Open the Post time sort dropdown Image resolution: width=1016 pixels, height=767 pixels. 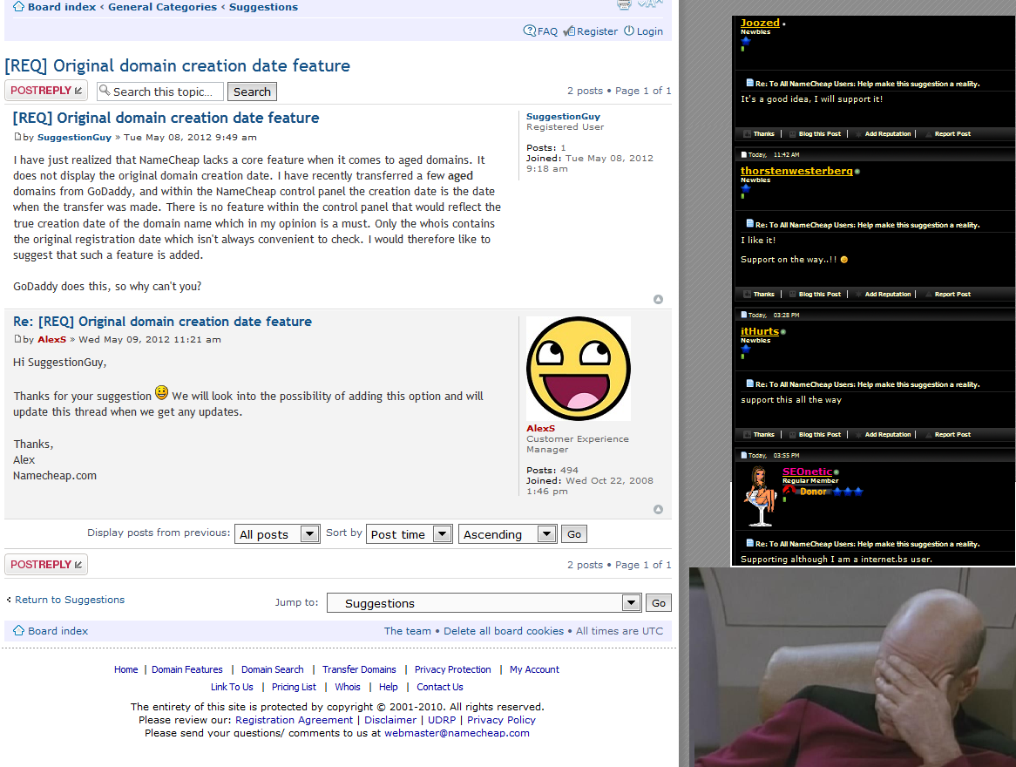tap(409, 534)
